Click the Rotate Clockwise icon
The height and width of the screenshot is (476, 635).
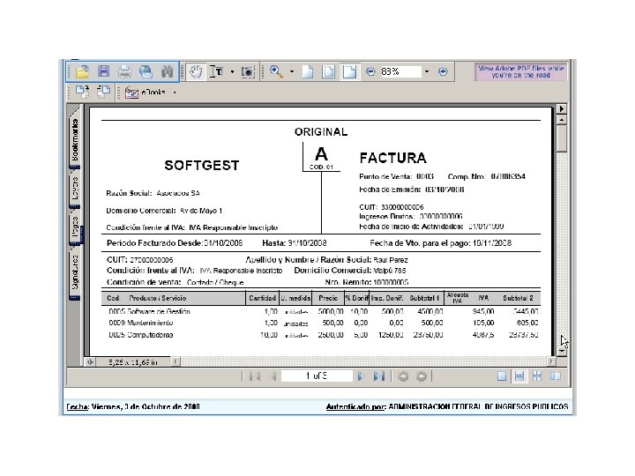[x=82, y=92]
